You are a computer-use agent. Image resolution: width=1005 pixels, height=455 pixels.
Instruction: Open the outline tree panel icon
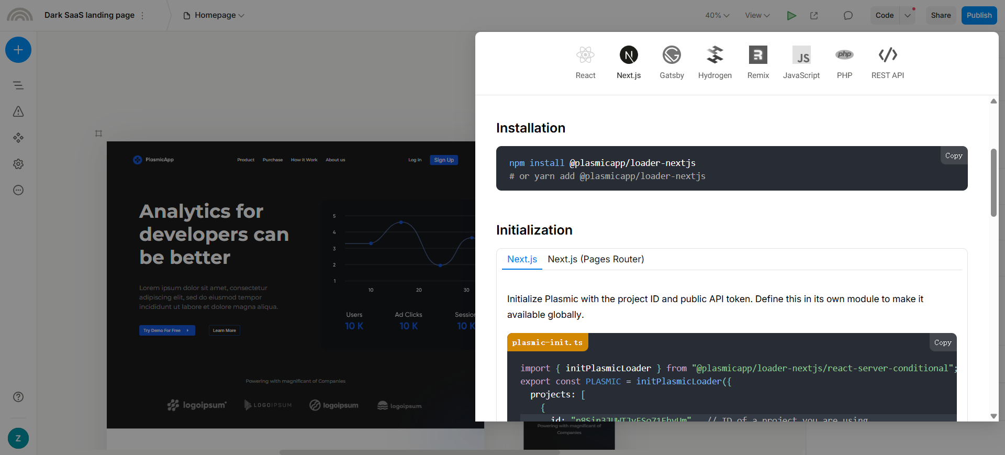tap(18, 85)
